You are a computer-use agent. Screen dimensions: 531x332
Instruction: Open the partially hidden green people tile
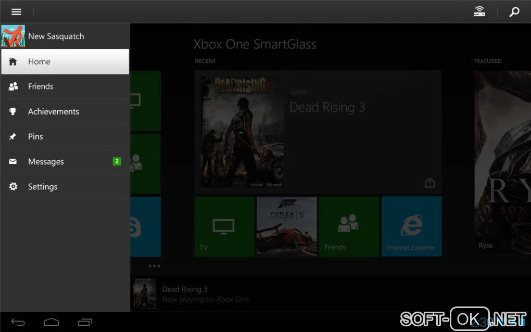point(146,164)
